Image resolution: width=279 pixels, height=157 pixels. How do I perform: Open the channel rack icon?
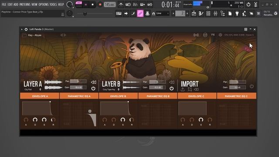click(x=208, y=14)
